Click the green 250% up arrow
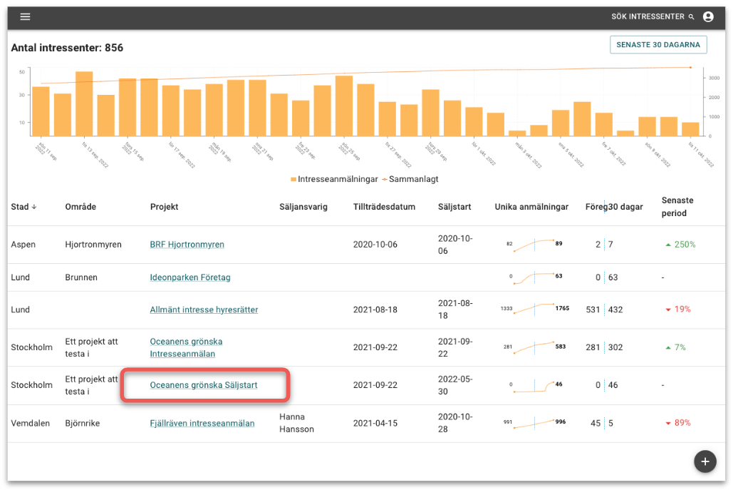The width and height of the screenshot is (733, 490). (x=667, y=245)
